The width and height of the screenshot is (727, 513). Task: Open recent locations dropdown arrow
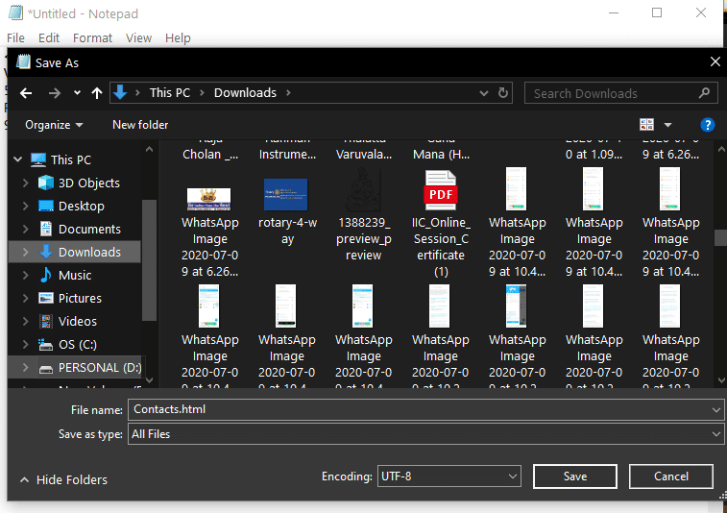(77, 93)
